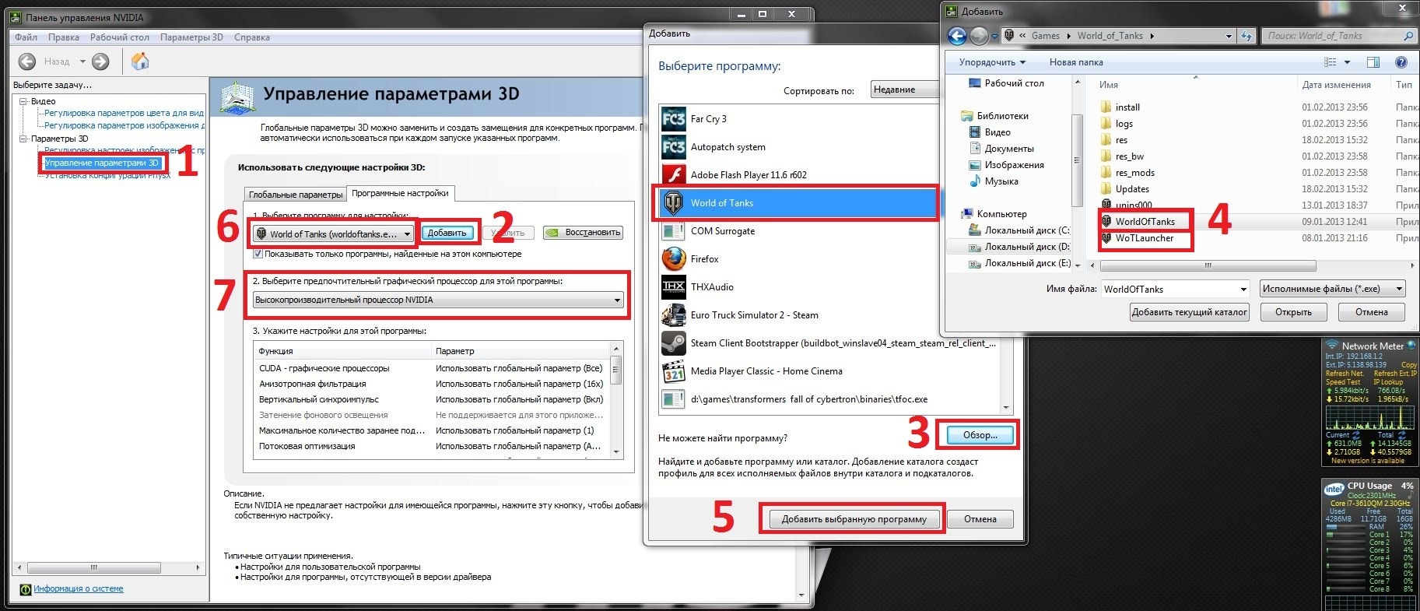Click the help icon in file dialog
Viewport: 1420px width, 611px height.
pos(1401,62)
